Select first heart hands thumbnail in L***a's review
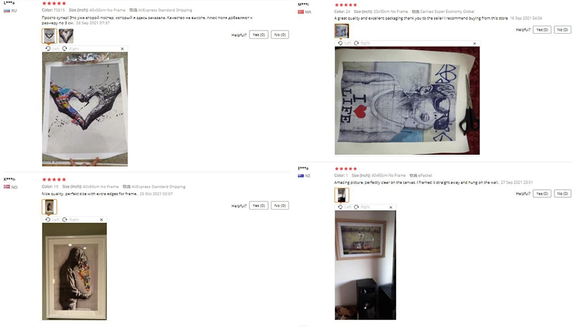The height and width of the screenshot is (335, 575). (x=49, y=36)
